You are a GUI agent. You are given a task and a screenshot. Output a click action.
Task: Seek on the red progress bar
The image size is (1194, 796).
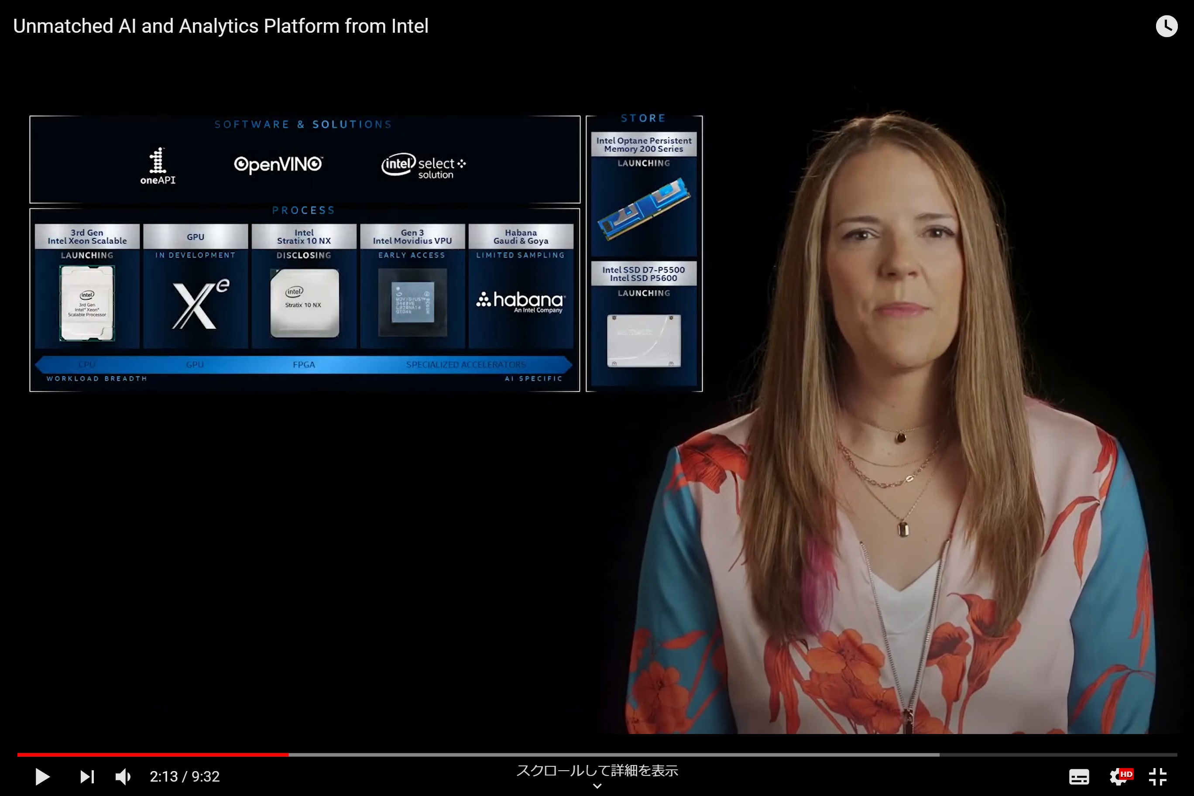click(x=152, y=755)
